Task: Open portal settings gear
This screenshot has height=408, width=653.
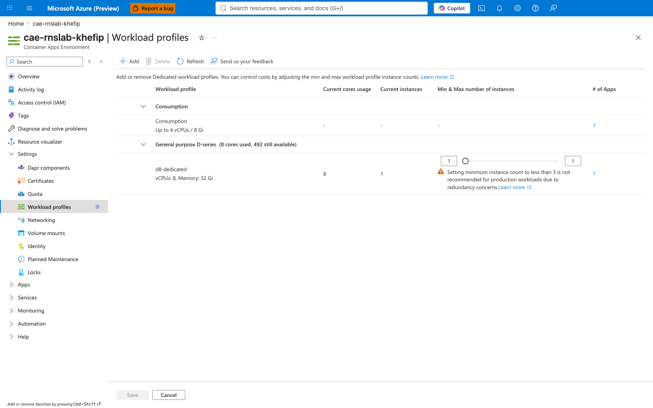Action: 518,8
